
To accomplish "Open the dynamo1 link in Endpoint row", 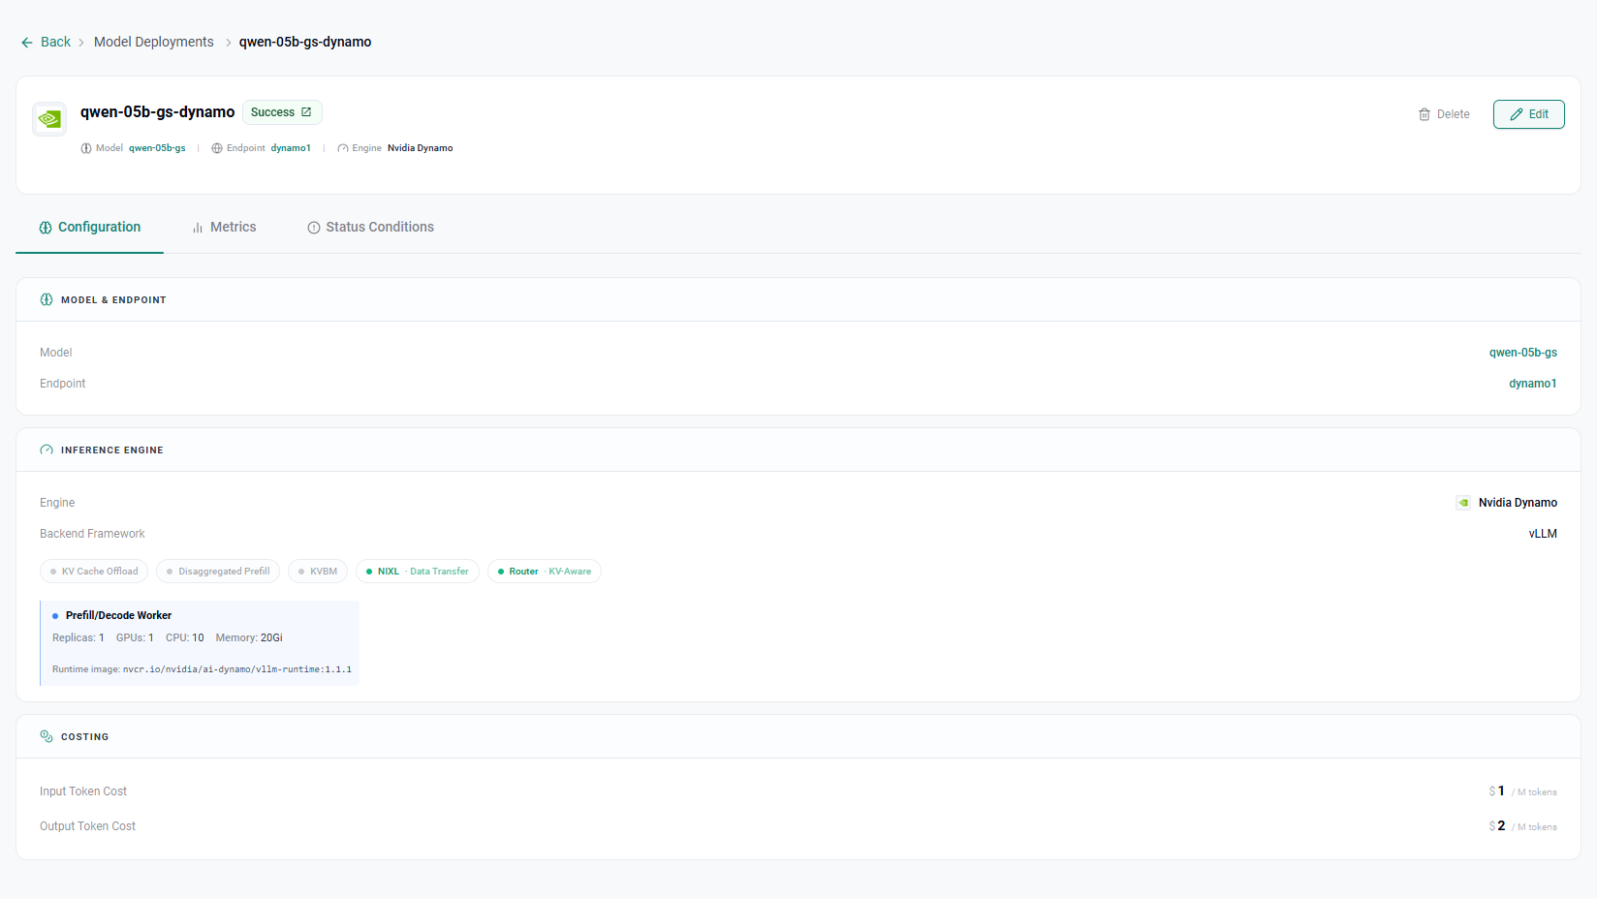I will click(x=1533, y=384).
